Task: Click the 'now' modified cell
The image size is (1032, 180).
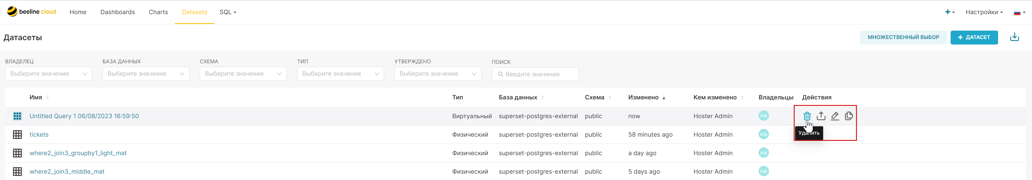Action: click(x=634, y=116)
